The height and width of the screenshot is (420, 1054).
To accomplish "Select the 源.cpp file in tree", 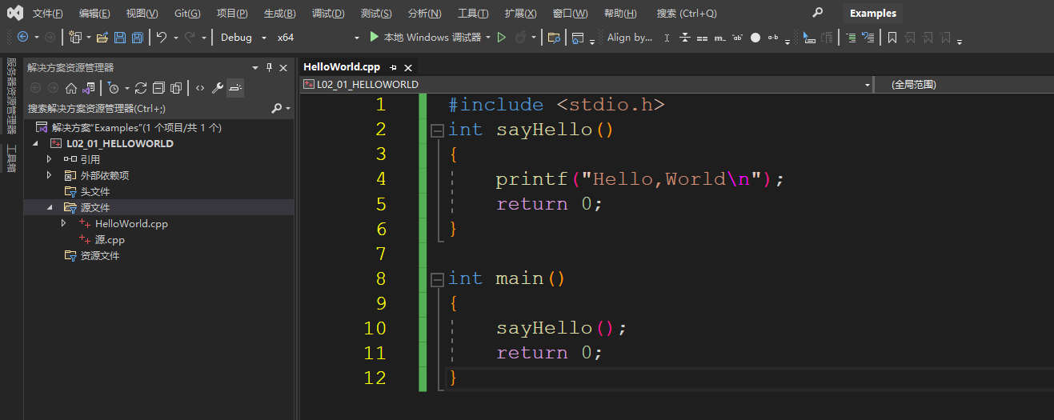I will click(110, 240).
